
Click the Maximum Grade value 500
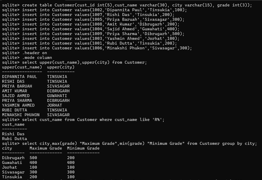point(33,158)
